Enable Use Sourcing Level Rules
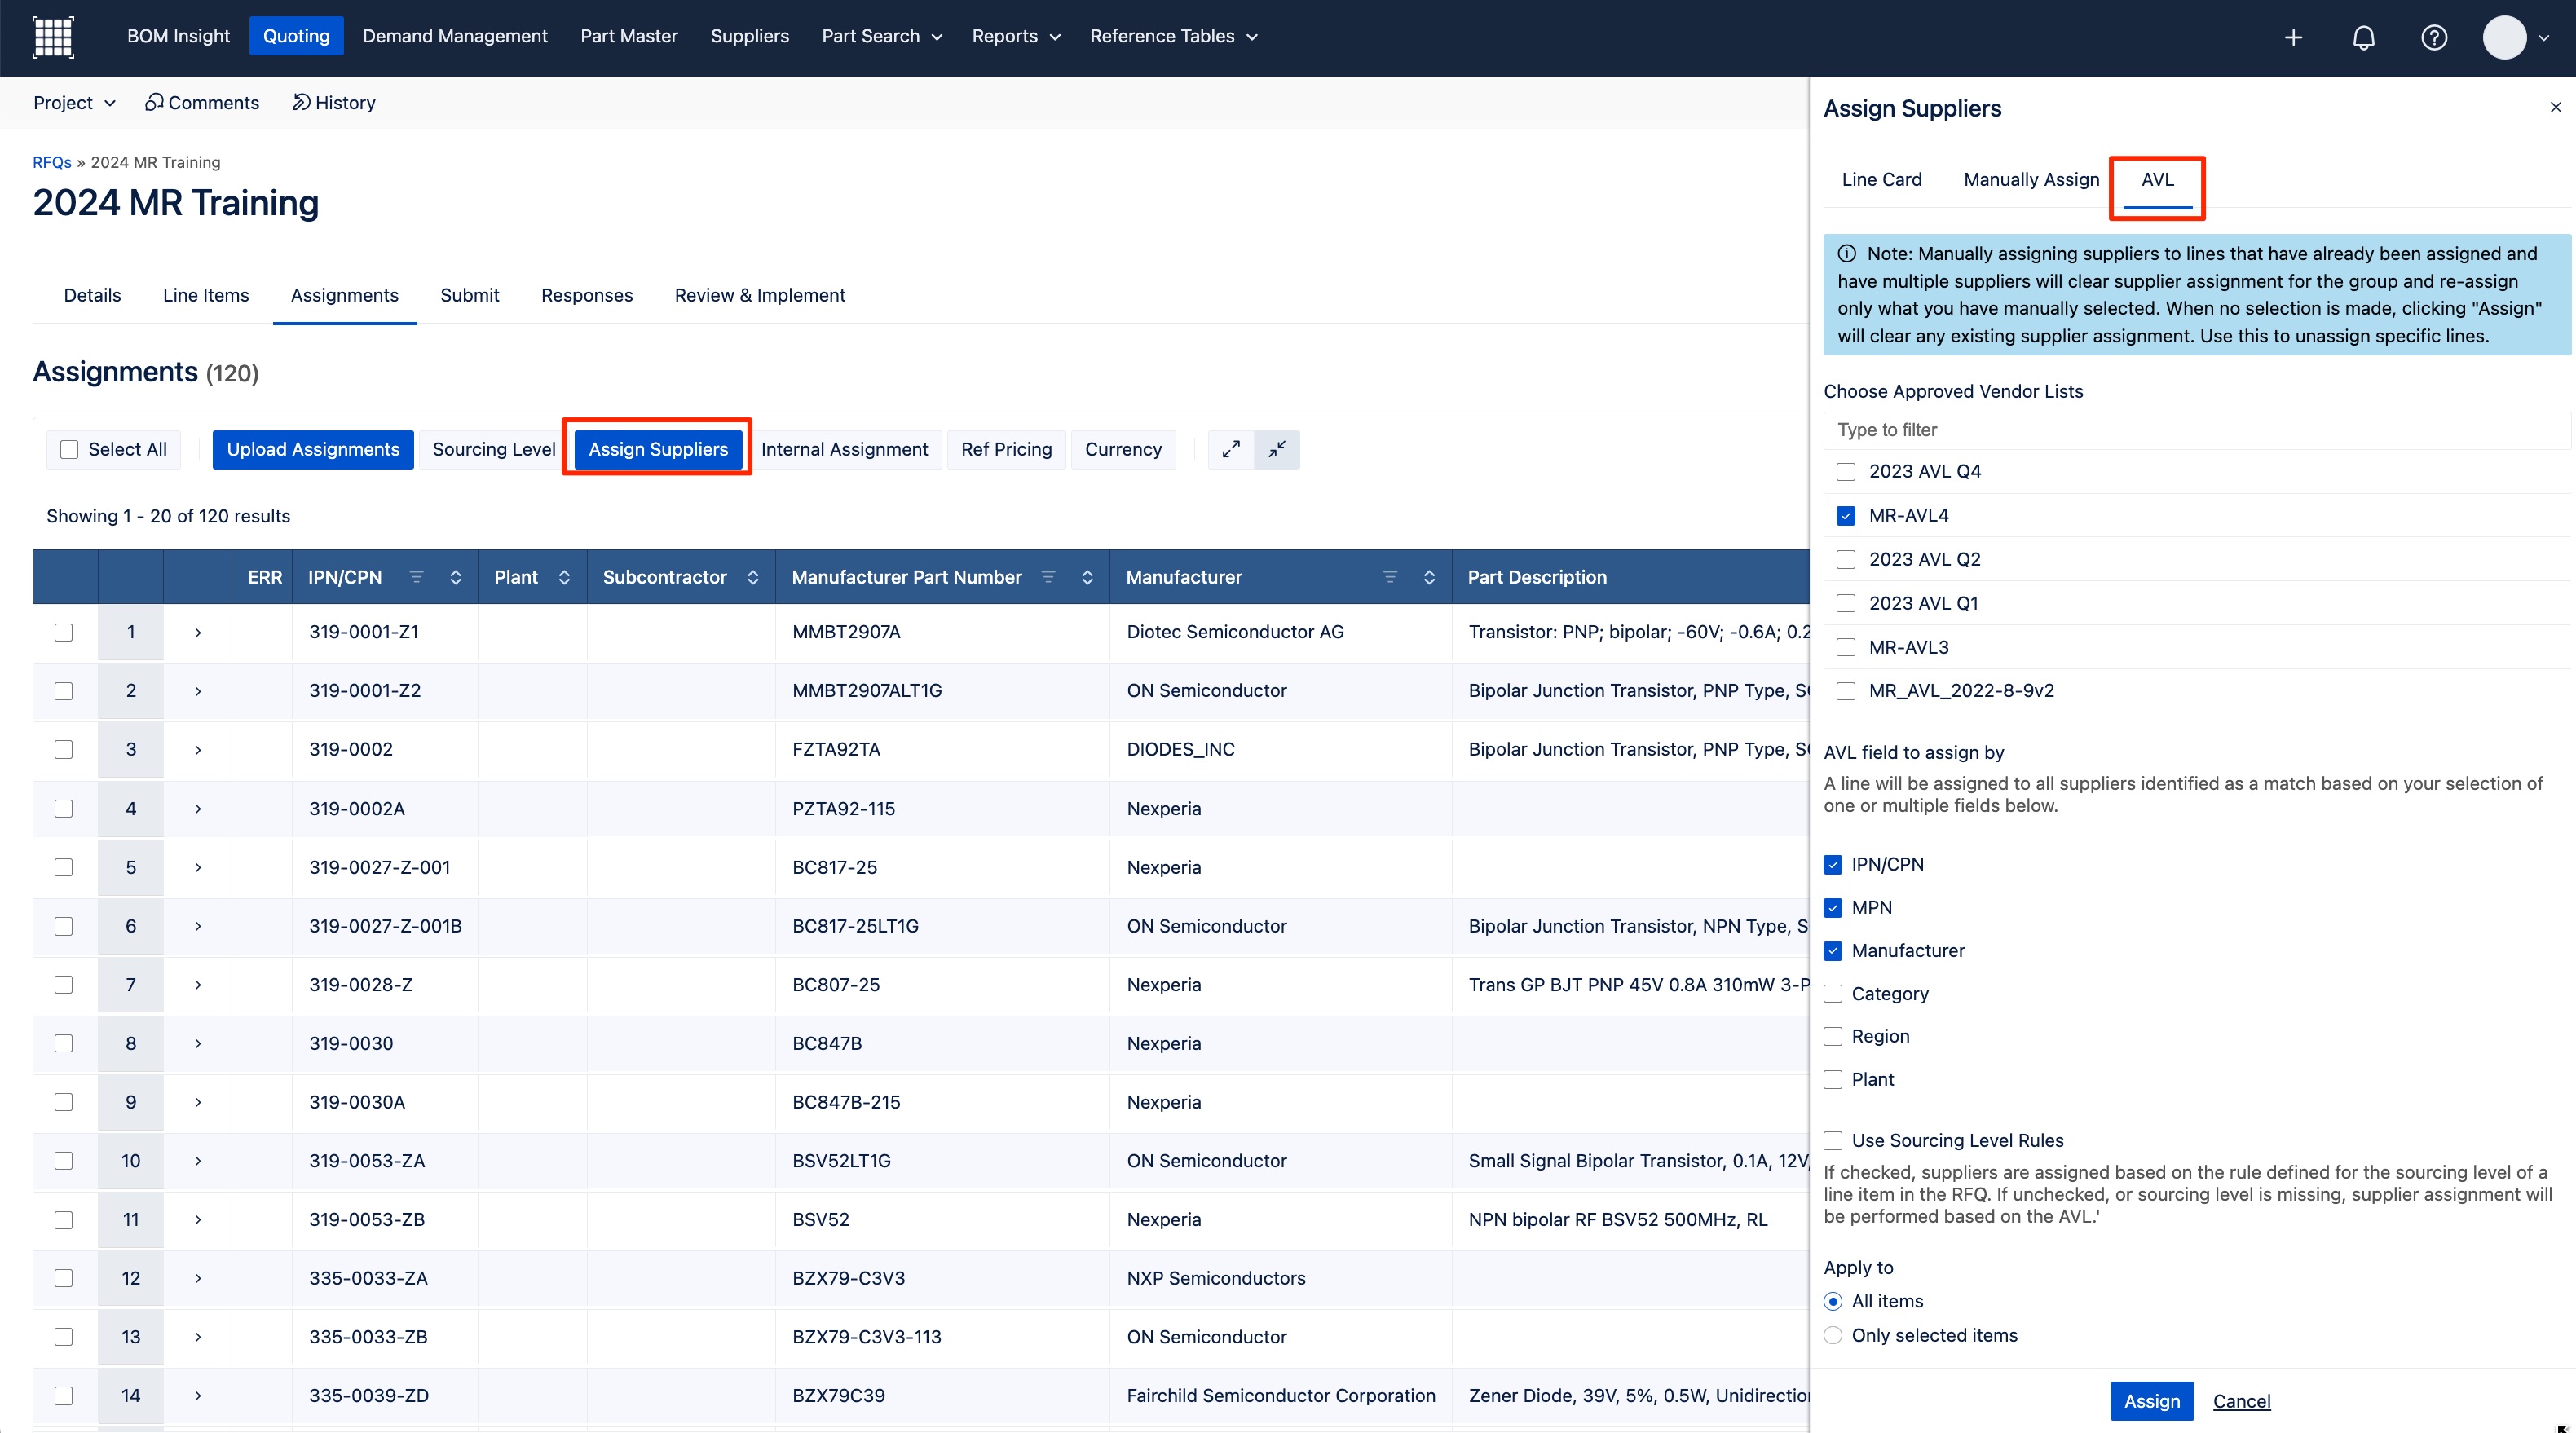 click(x=1833, y=1140)
